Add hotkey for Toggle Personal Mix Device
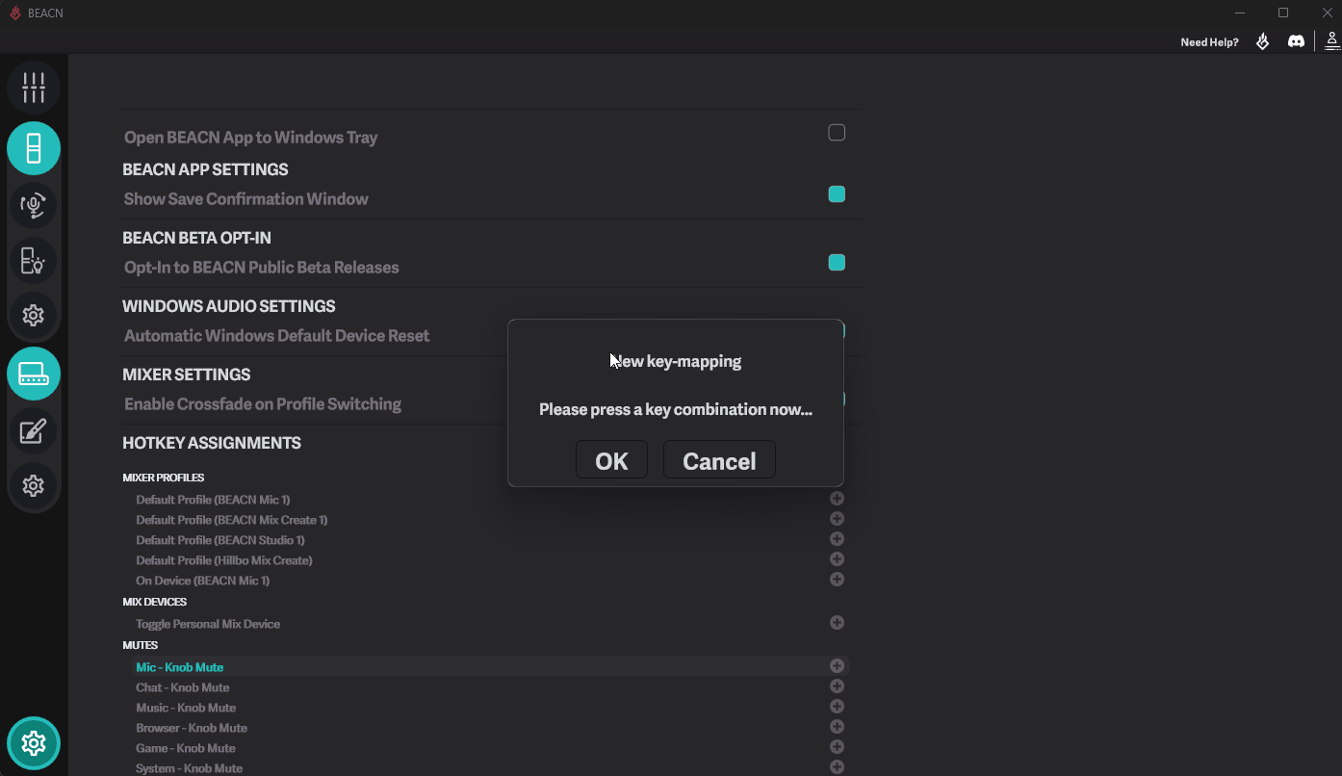The height and width of the screenshot is (776, 1342). point(838,623)
